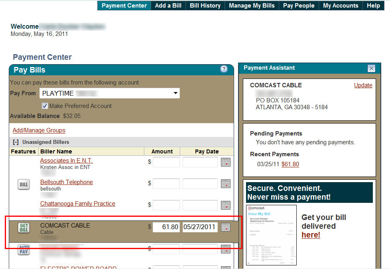This screenshot has height=269, width=390.
Task: Open the $61.80 recent payment link
Action: coord(290,164)
